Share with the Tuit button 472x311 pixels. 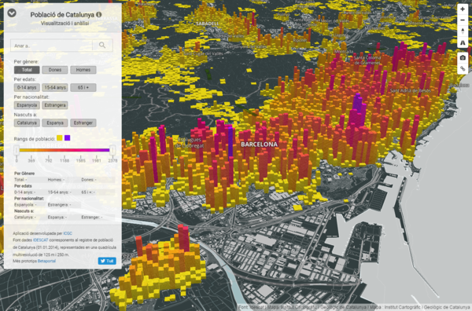[107, 261]
